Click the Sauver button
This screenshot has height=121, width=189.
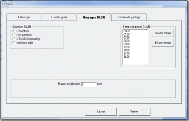tap(101, 112)
